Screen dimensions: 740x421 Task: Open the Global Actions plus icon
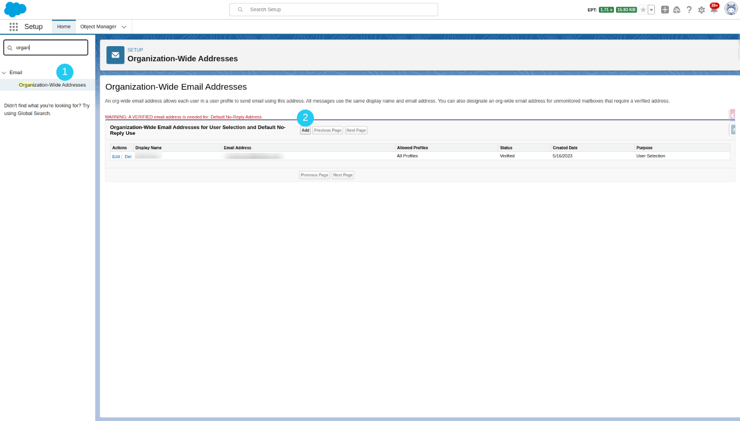point(665,9)
